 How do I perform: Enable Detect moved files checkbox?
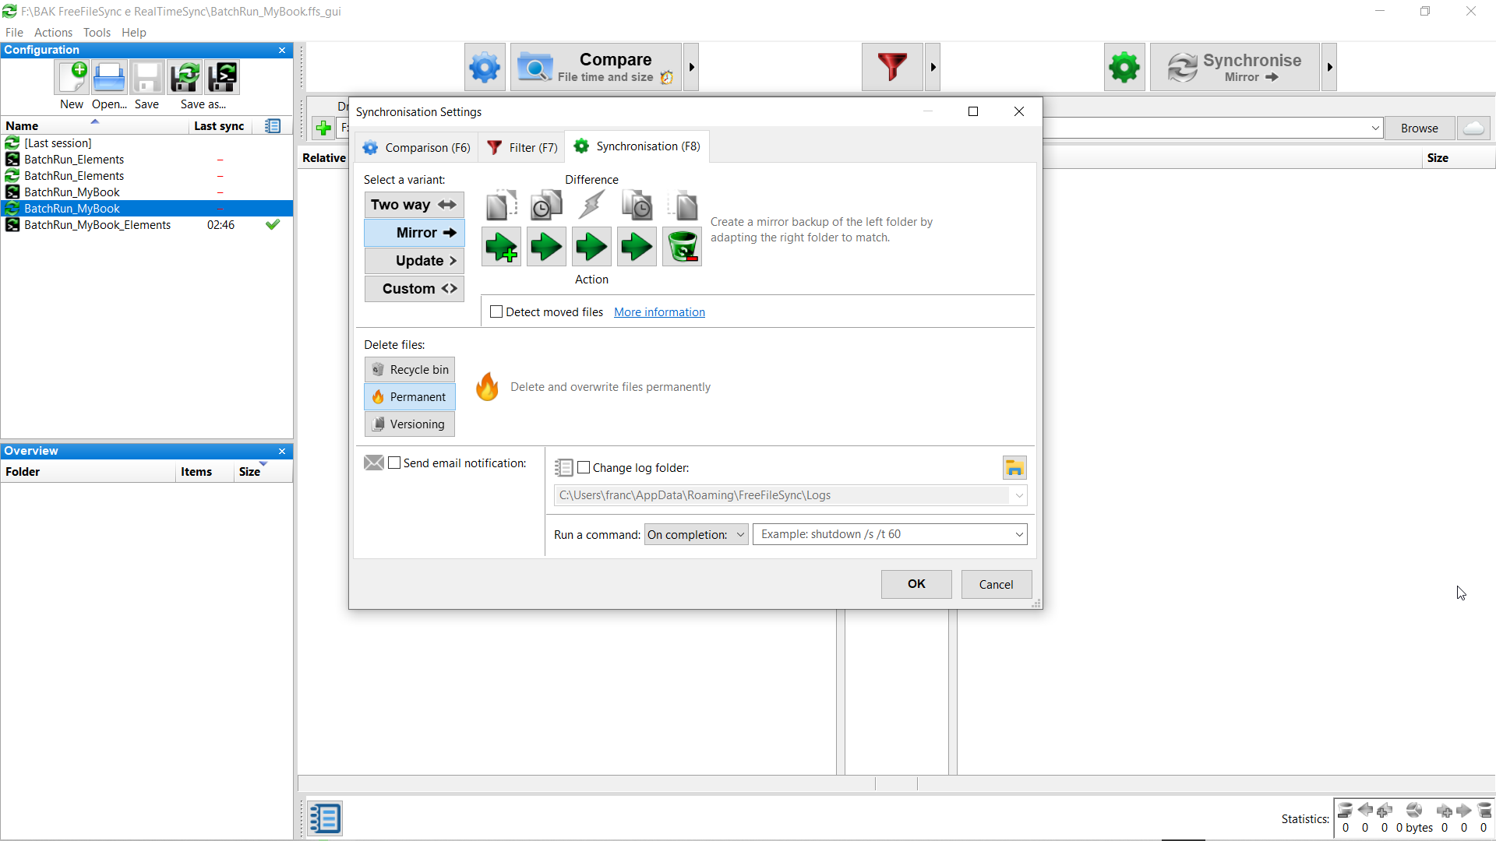496,311
